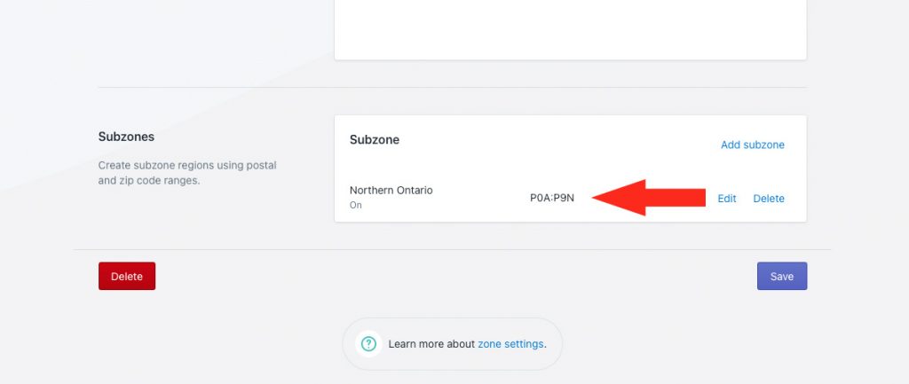Click the "Learn more about" help text
Screen dimensions: 909x384
click(432, 344)
